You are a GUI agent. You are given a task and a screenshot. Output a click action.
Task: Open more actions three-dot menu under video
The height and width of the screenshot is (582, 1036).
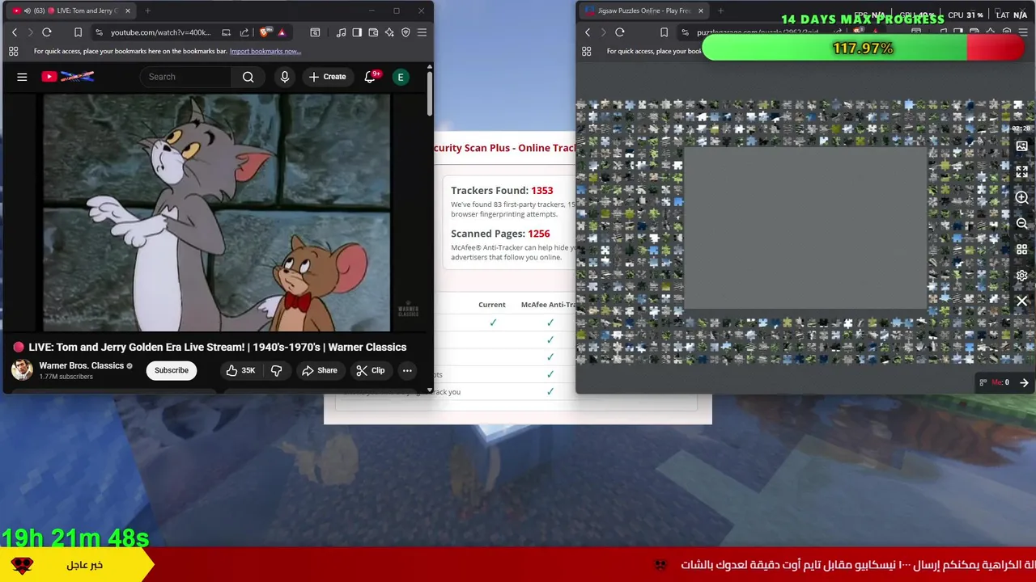[x=407, y=370]
